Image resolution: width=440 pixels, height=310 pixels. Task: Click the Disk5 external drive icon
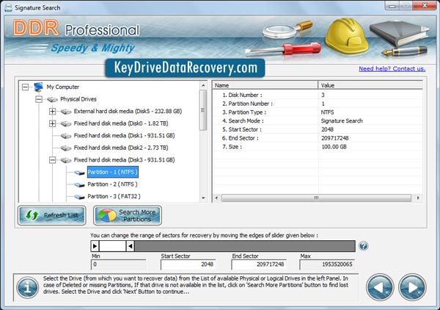(66, 112)
